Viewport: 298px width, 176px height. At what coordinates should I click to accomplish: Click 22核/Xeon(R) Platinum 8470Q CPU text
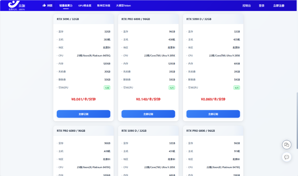(223, 167)
